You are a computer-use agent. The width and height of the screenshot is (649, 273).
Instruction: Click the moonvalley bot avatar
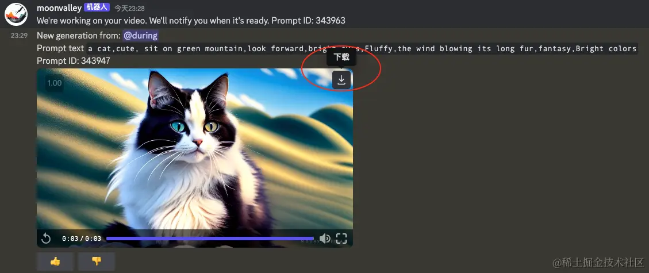point(16,14)
